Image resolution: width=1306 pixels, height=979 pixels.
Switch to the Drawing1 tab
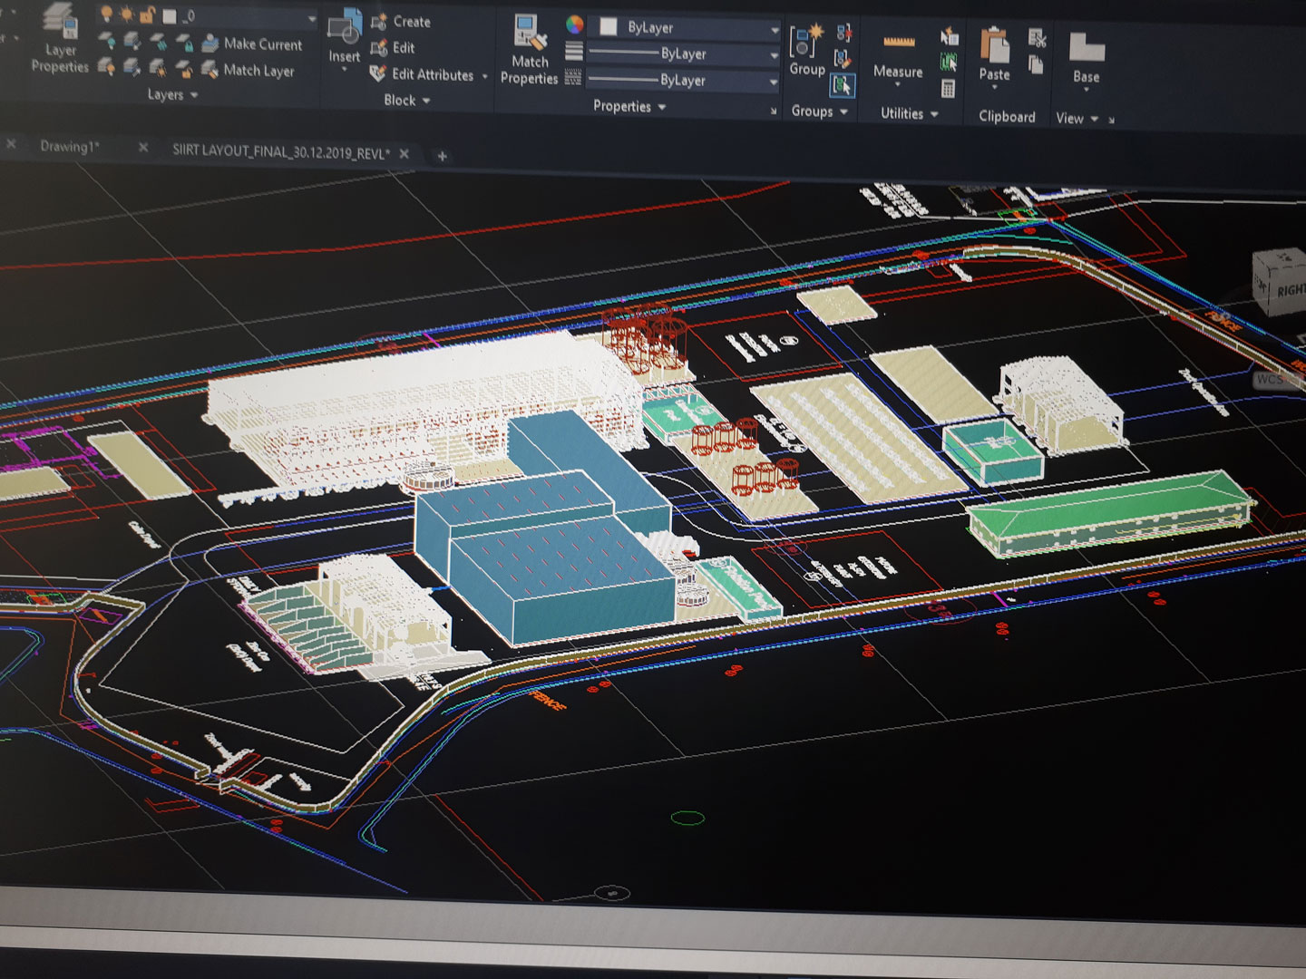69,147
